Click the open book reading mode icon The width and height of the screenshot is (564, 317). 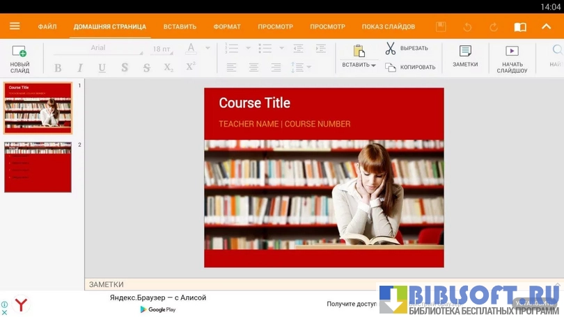pyautogui.click(x=520, y=27)
